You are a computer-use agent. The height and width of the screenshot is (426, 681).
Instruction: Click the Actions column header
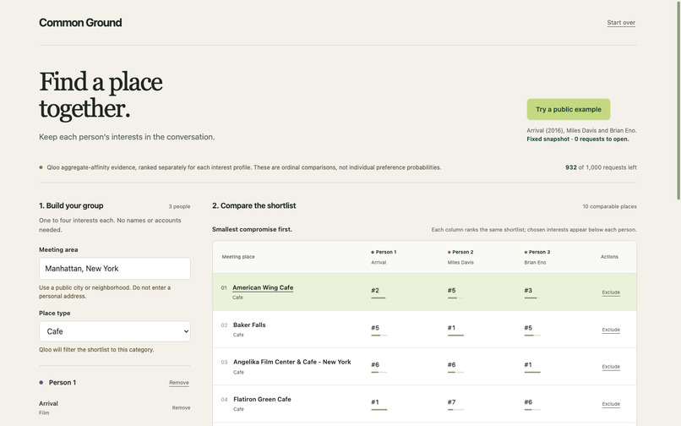click(x=609, y=257)
